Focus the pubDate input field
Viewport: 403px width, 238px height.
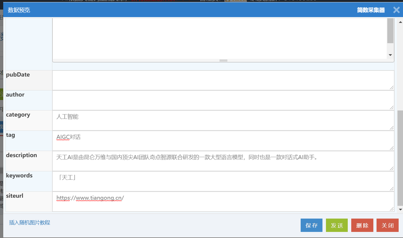click(223, 80)
